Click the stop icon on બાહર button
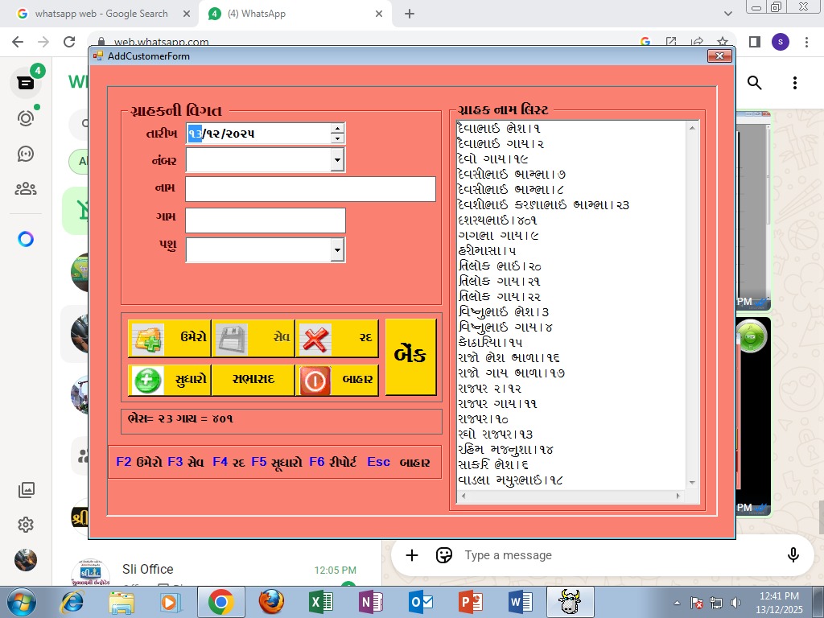The width and height of the screenshot is (824, 618). (x=315, y=380)
